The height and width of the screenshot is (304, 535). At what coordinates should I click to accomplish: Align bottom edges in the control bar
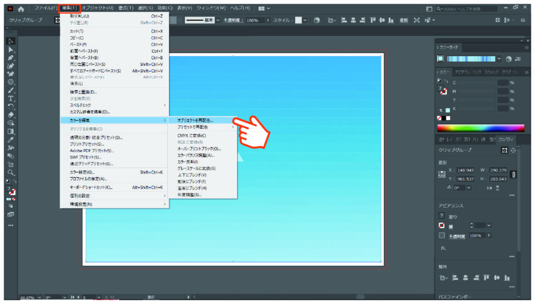(x=391, y=20)
